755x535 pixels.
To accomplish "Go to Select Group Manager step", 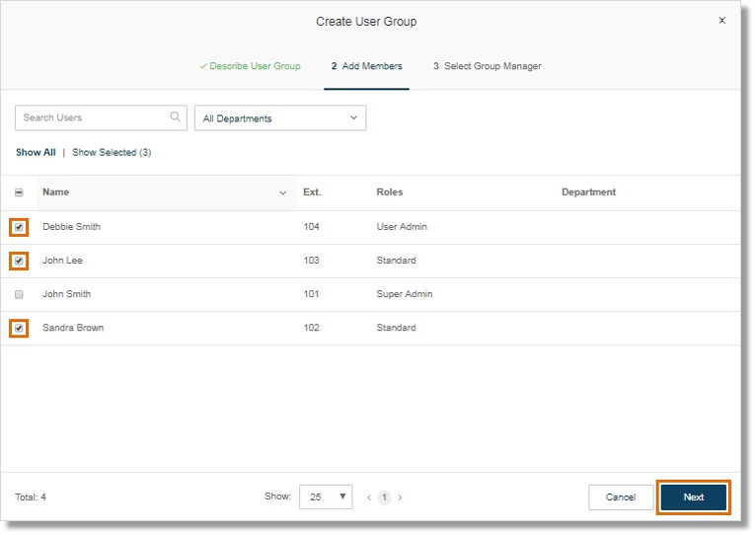I will 487,66.
